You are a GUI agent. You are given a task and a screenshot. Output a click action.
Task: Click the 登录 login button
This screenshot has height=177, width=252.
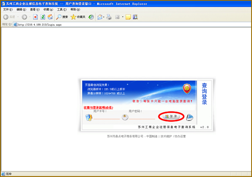point(171,116)
